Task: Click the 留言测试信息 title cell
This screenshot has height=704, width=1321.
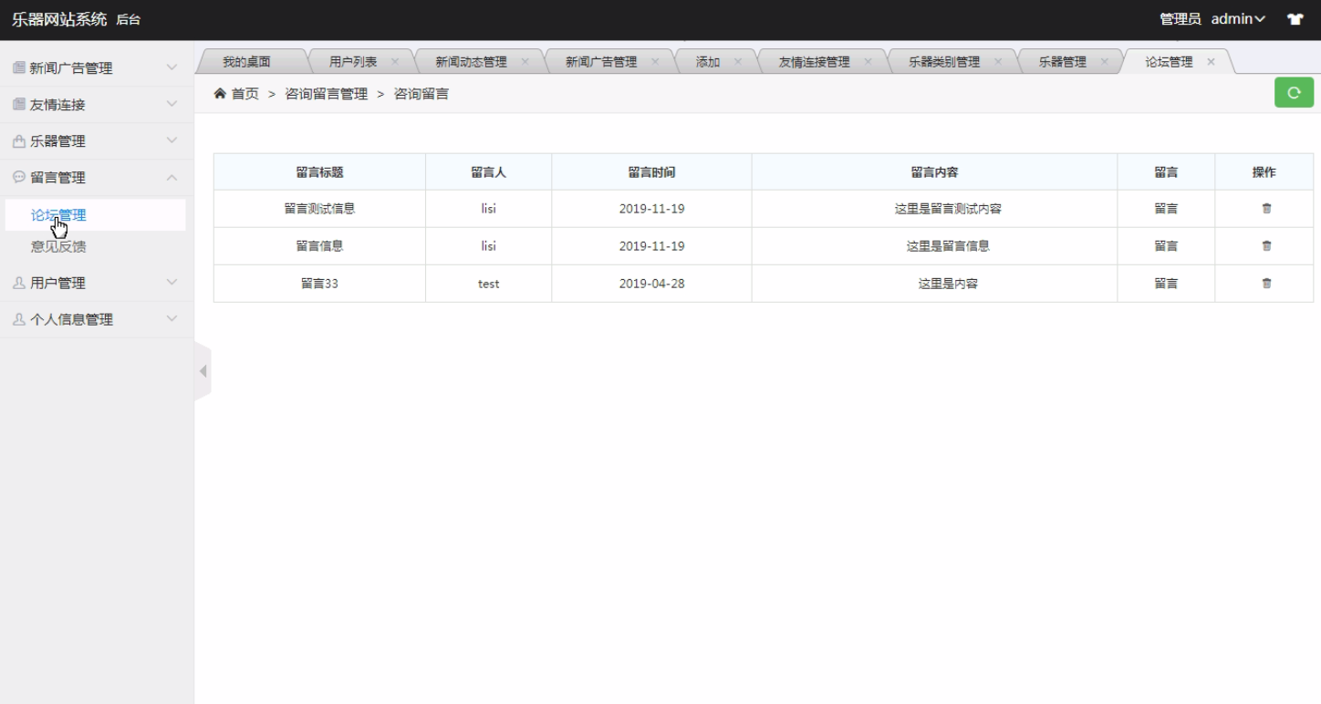Action: (x=319, y=209)
